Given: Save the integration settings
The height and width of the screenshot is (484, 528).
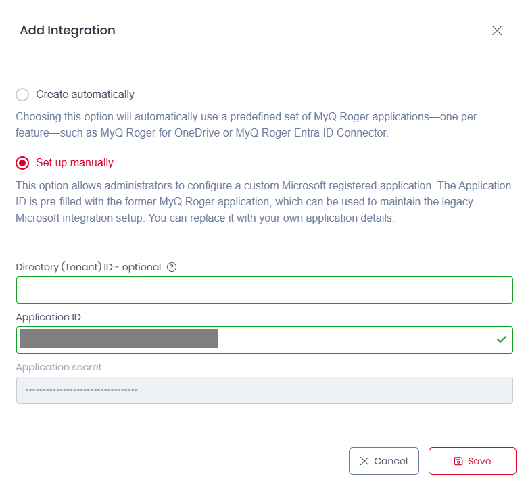Looking at the screenshot, I should [472, 461].
